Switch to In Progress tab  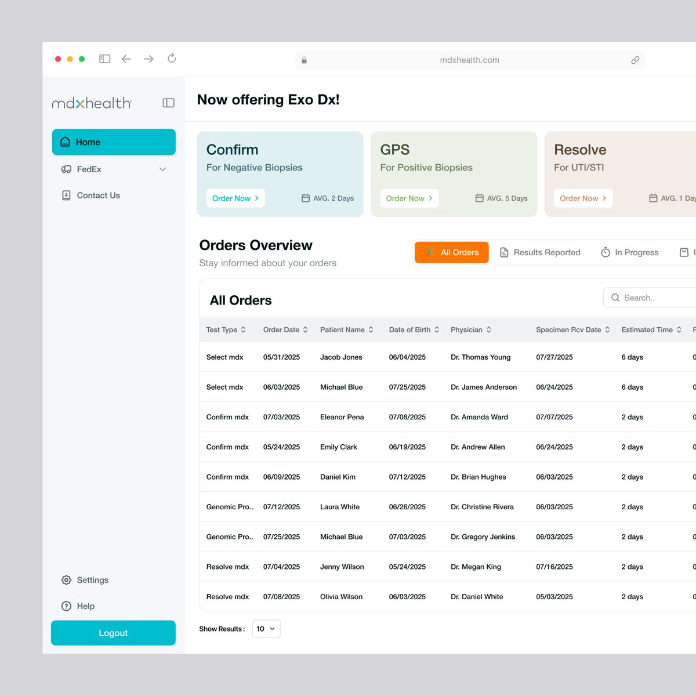pos(630,252)
